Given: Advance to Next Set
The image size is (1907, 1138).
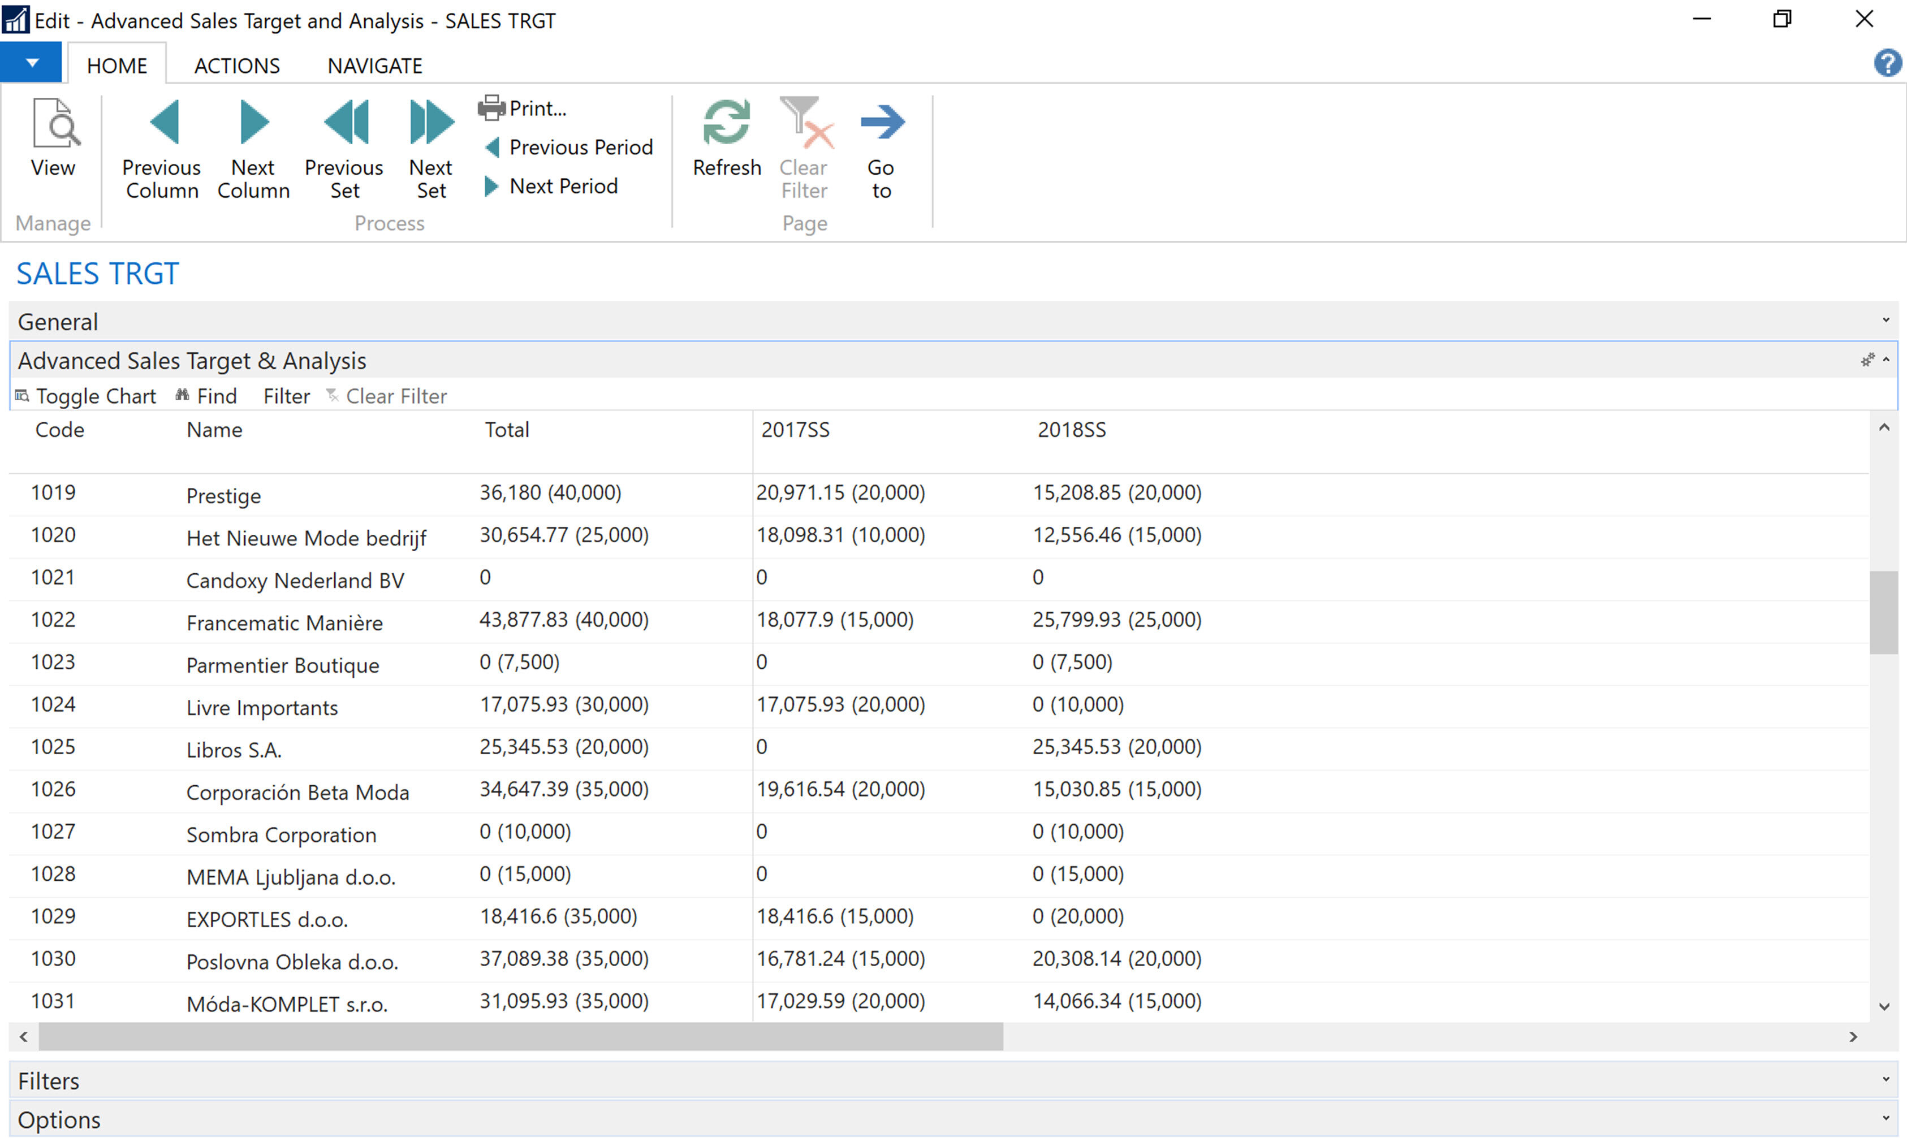Looking at the screenshot, I should click(431, 123).
